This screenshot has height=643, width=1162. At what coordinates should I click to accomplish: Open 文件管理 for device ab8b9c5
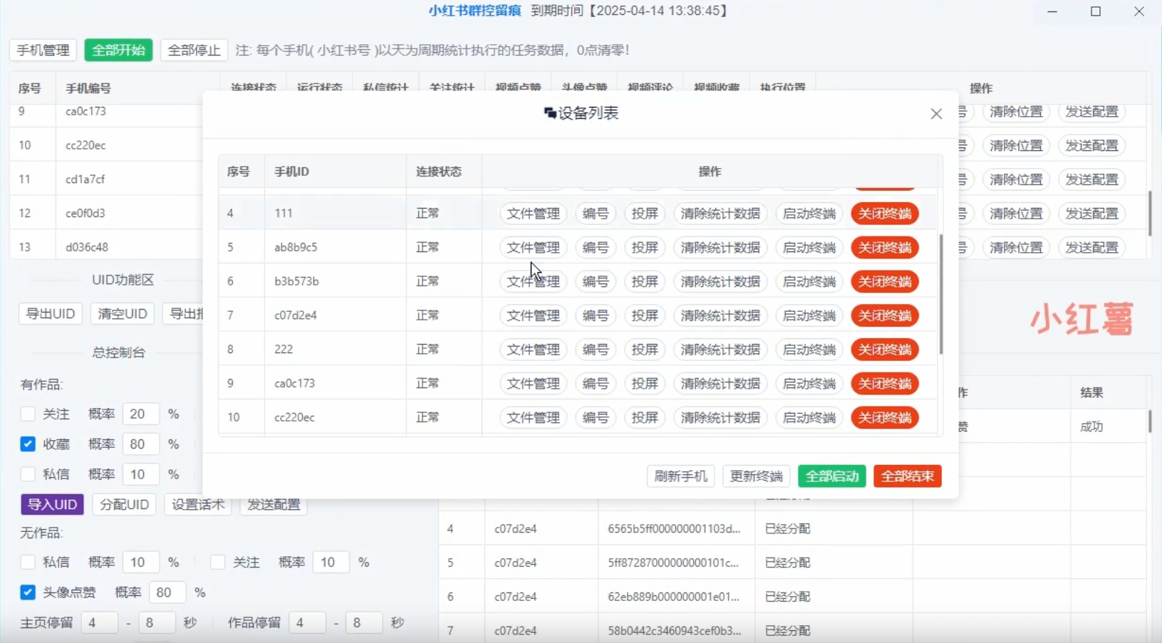[533, 248]
